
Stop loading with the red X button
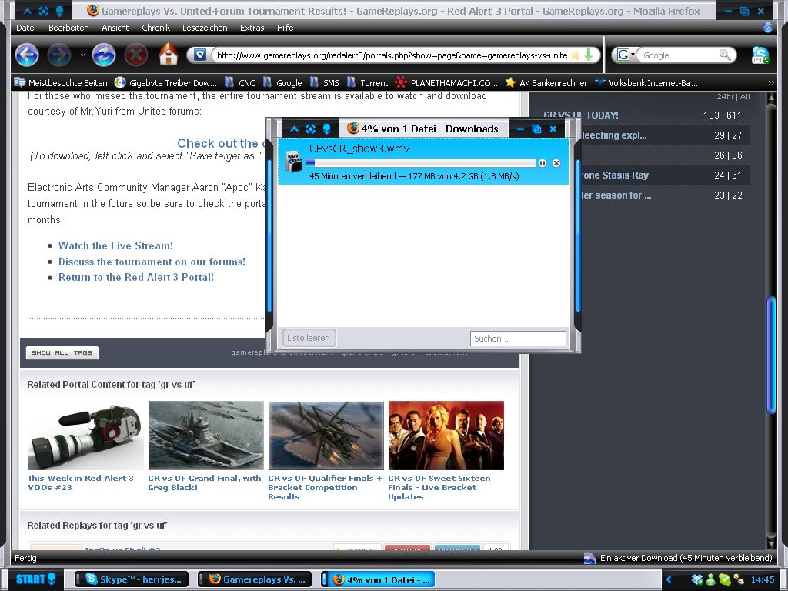pyautogui.click(x=135, y=55)
